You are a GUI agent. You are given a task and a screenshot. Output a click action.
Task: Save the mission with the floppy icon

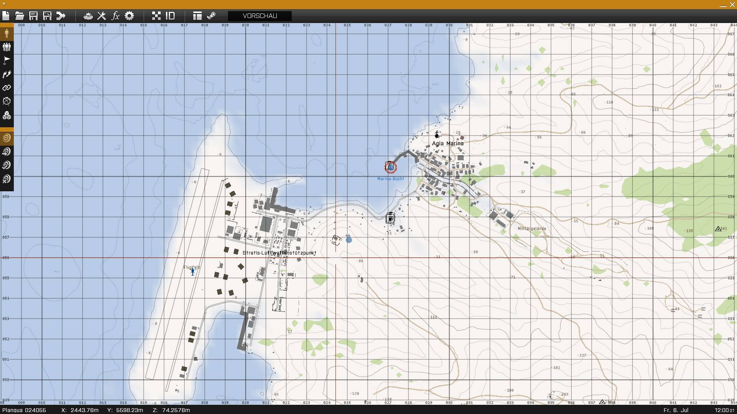click(x=33, y=16)
